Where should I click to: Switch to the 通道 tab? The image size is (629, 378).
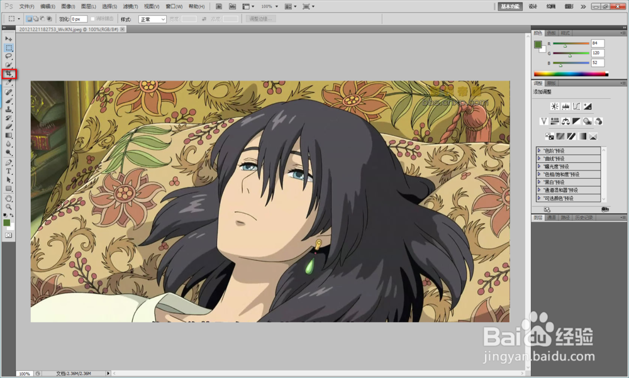[x=551, y=218]
